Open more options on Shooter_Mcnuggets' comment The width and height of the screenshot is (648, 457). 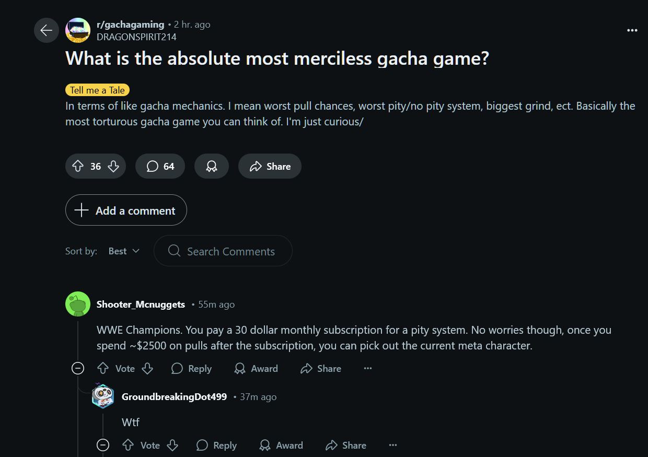pos(368,368)
